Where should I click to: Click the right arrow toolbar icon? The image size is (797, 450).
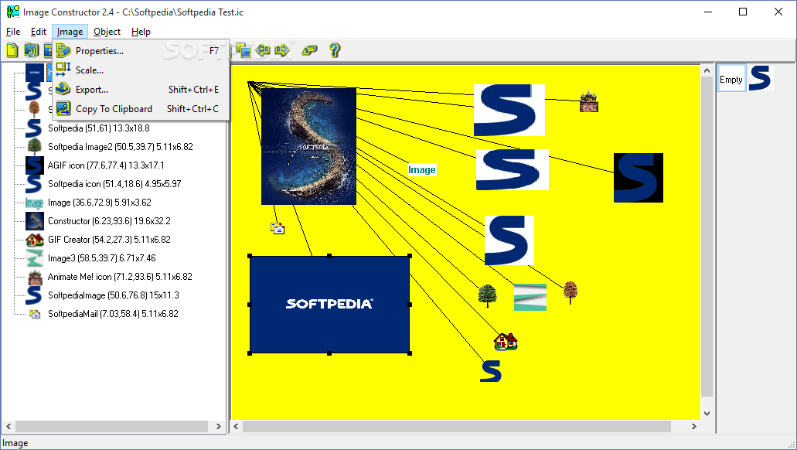(281, 49)
